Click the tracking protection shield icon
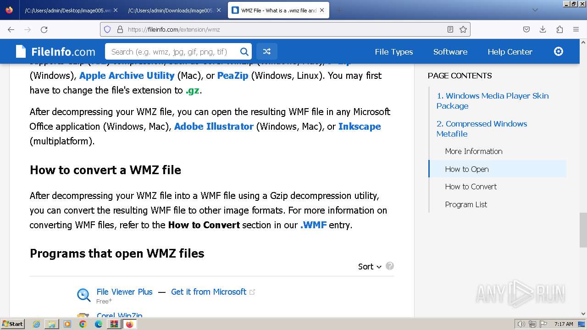 [x=107, y=29]
